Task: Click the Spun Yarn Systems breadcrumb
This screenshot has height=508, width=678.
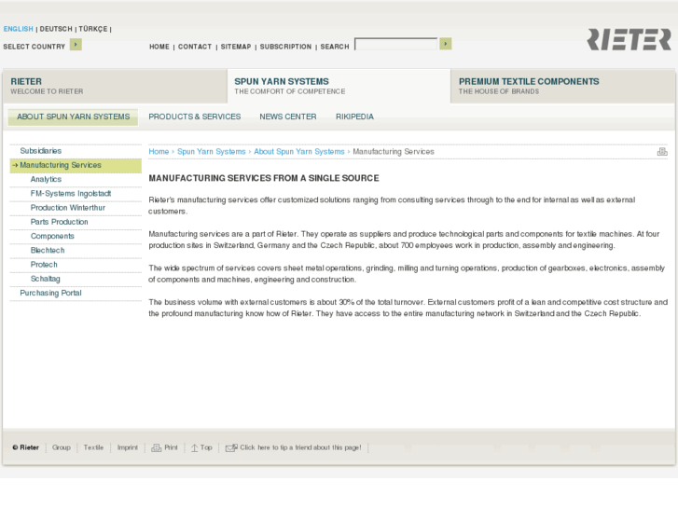Action: coord(212,152)
